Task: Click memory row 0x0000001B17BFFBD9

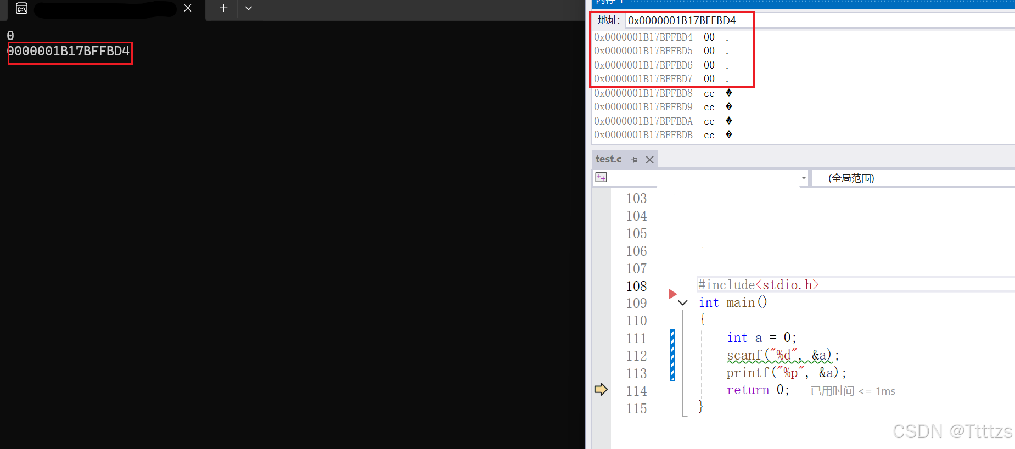Action: click(x=663, y=107)
